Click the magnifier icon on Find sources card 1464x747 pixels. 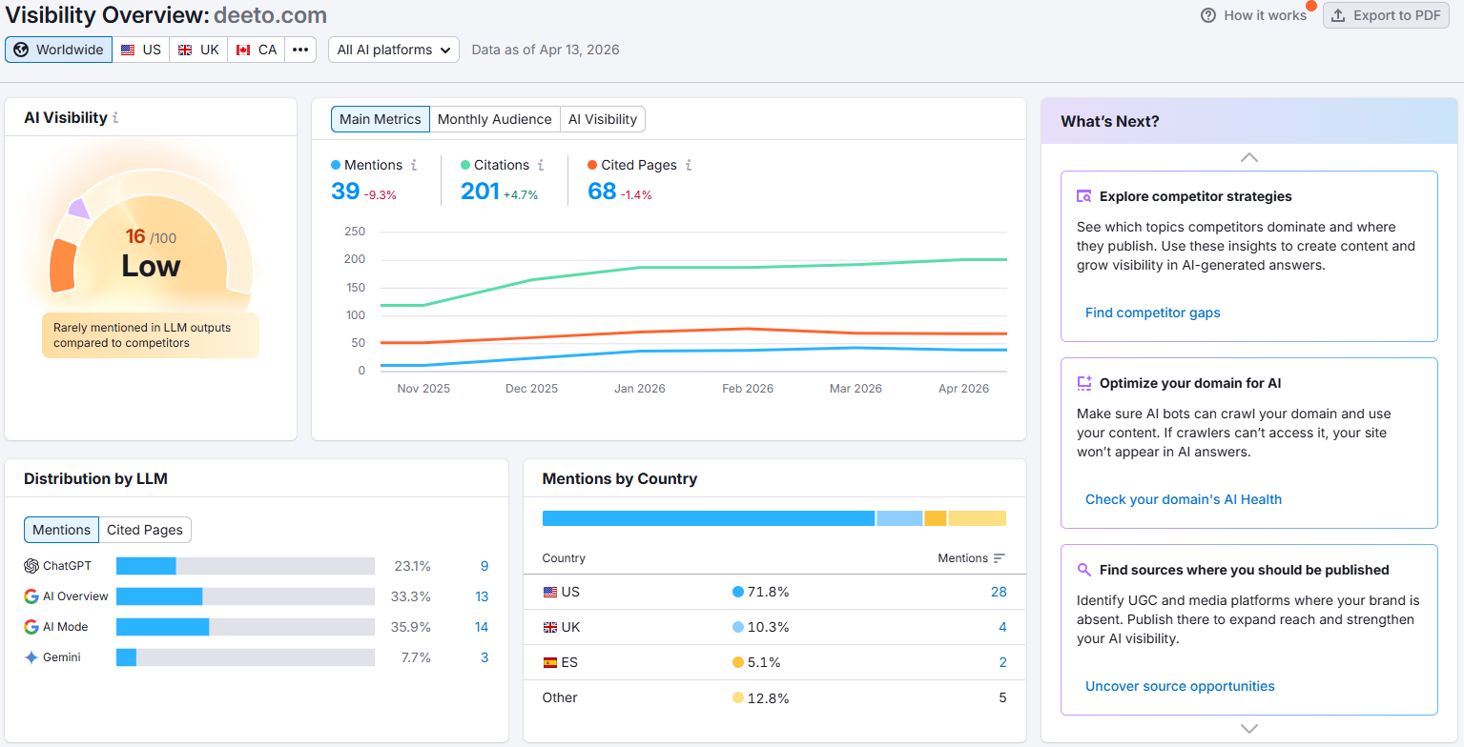[x=1084, y=570]
